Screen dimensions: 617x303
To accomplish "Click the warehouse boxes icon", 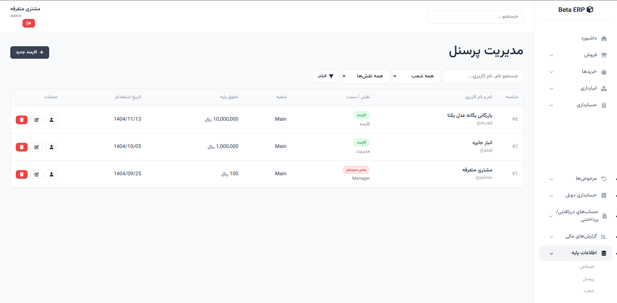I will pyautogui.click(x=604, y=89).
